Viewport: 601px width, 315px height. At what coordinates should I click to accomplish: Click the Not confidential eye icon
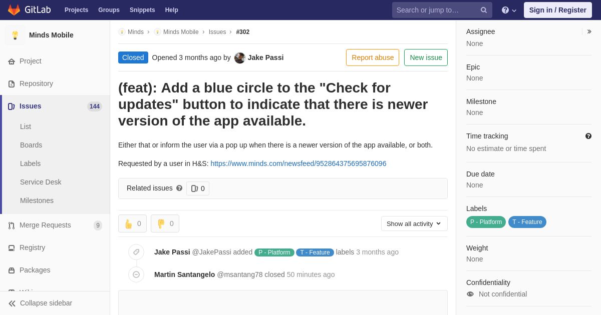(470, 294)
